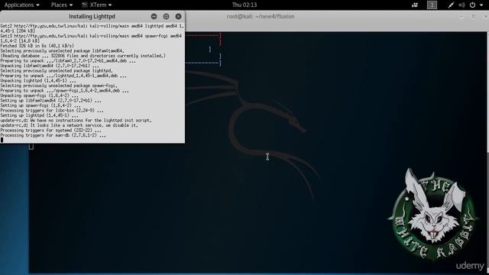Click 'Processing triggers for libc-bin' line
This screenshot has width=489, height=275.
[52, 110]
